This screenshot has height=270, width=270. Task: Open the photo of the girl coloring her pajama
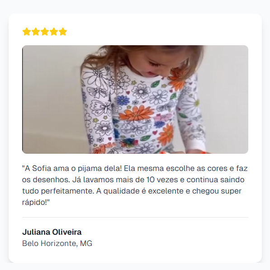pos(135,99)
